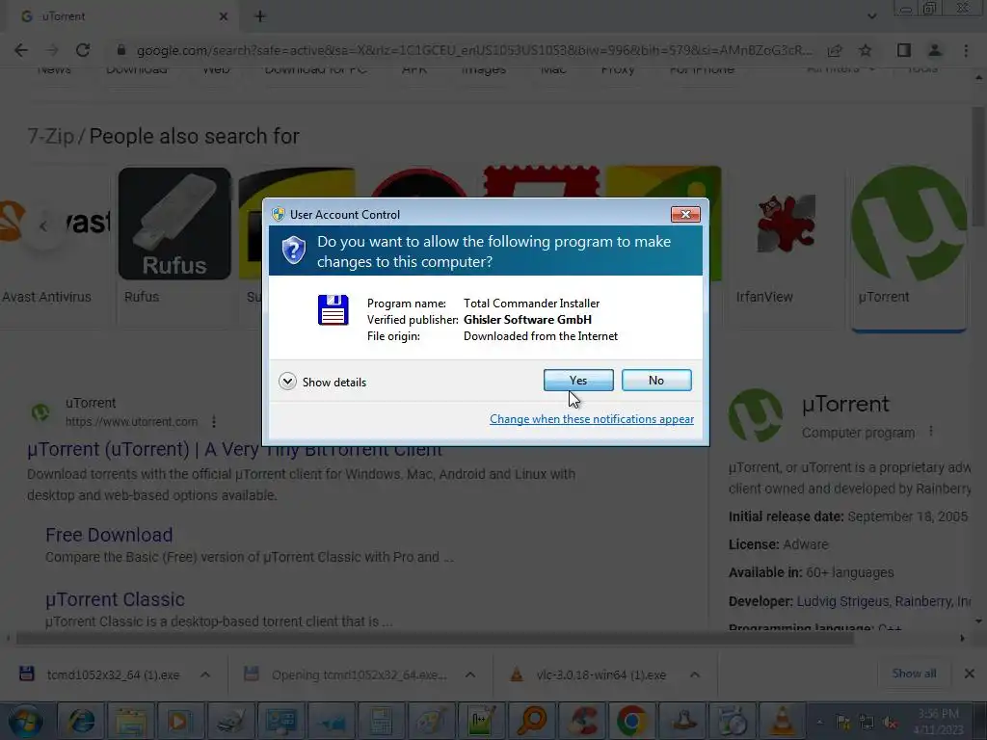Open Windows Media Player from taskbar
The image size is (987, 740).
coord(179,721)
